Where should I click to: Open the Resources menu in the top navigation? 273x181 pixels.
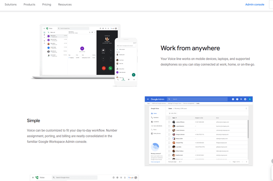point(65,4)
